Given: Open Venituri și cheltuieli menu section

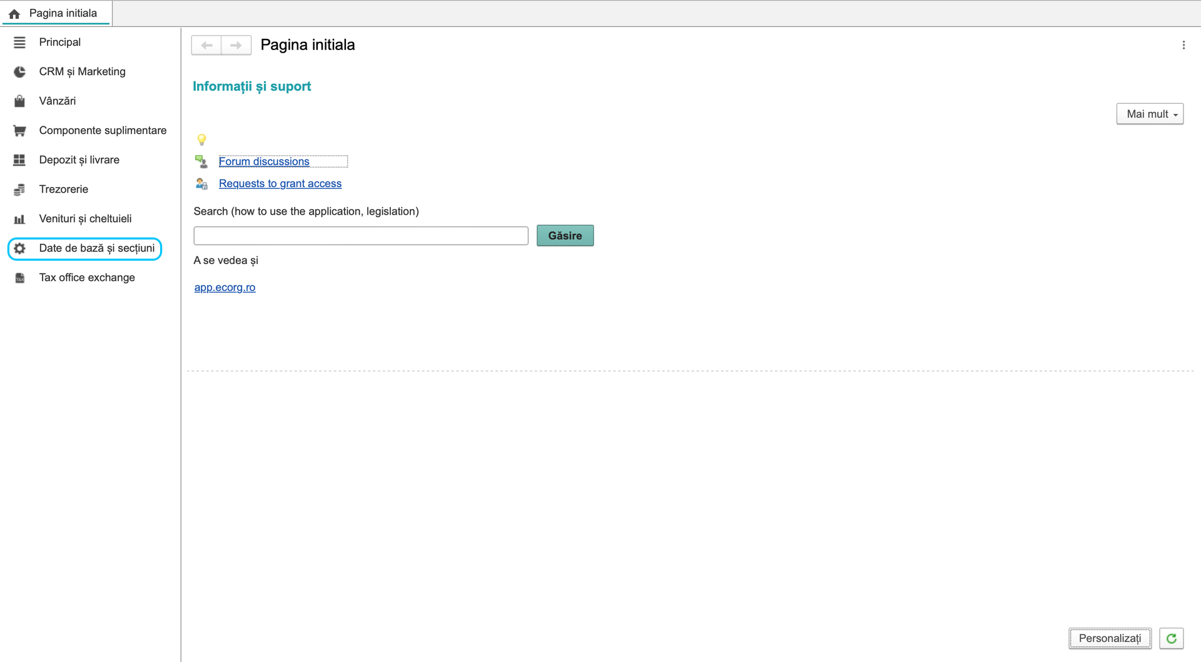Looking at the screenshot, I should (x=86, y=218).
